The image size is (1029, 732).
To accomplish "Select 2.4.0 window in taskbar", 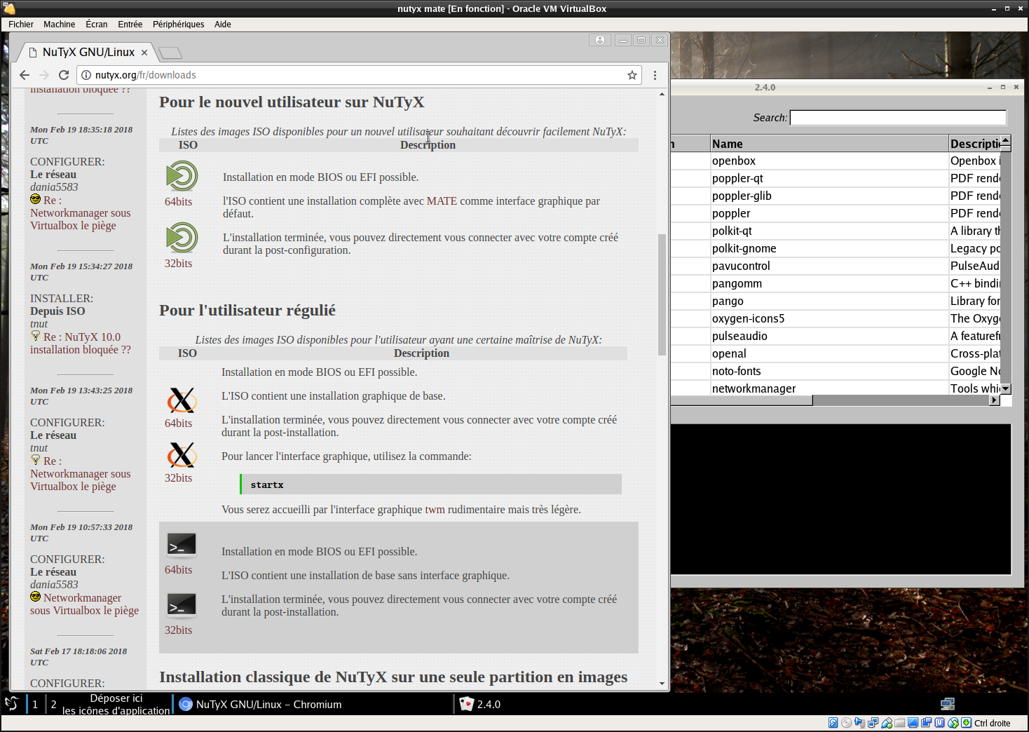I will [x=480, y=704].
